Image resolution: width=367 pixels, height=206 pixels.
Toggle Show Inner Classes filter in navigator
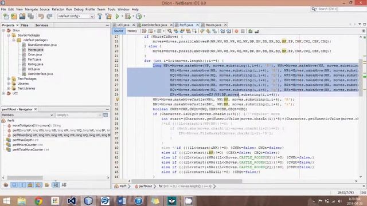pos(38,185)
